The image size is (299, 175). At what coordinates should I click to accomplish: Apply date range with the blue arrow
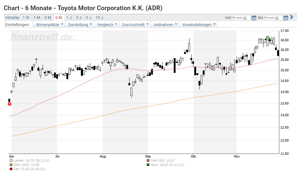pyautogui.click(x=292, y=17)
